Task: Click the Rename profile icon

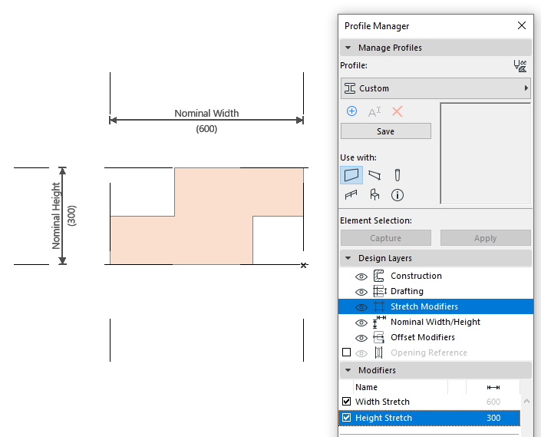Action: [374, 112]
